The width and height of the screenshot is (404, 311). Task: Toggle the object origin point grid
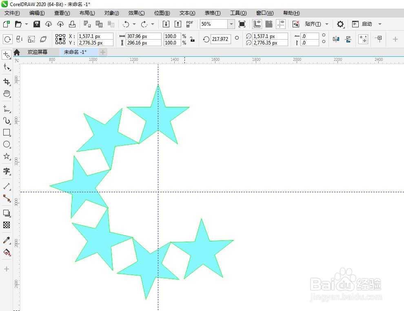coord(60,39)
